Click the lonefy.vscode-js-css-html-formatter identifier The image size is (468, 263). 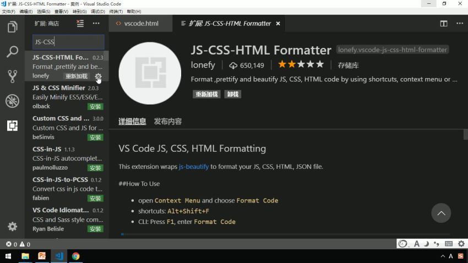click(x=393, y=50)
